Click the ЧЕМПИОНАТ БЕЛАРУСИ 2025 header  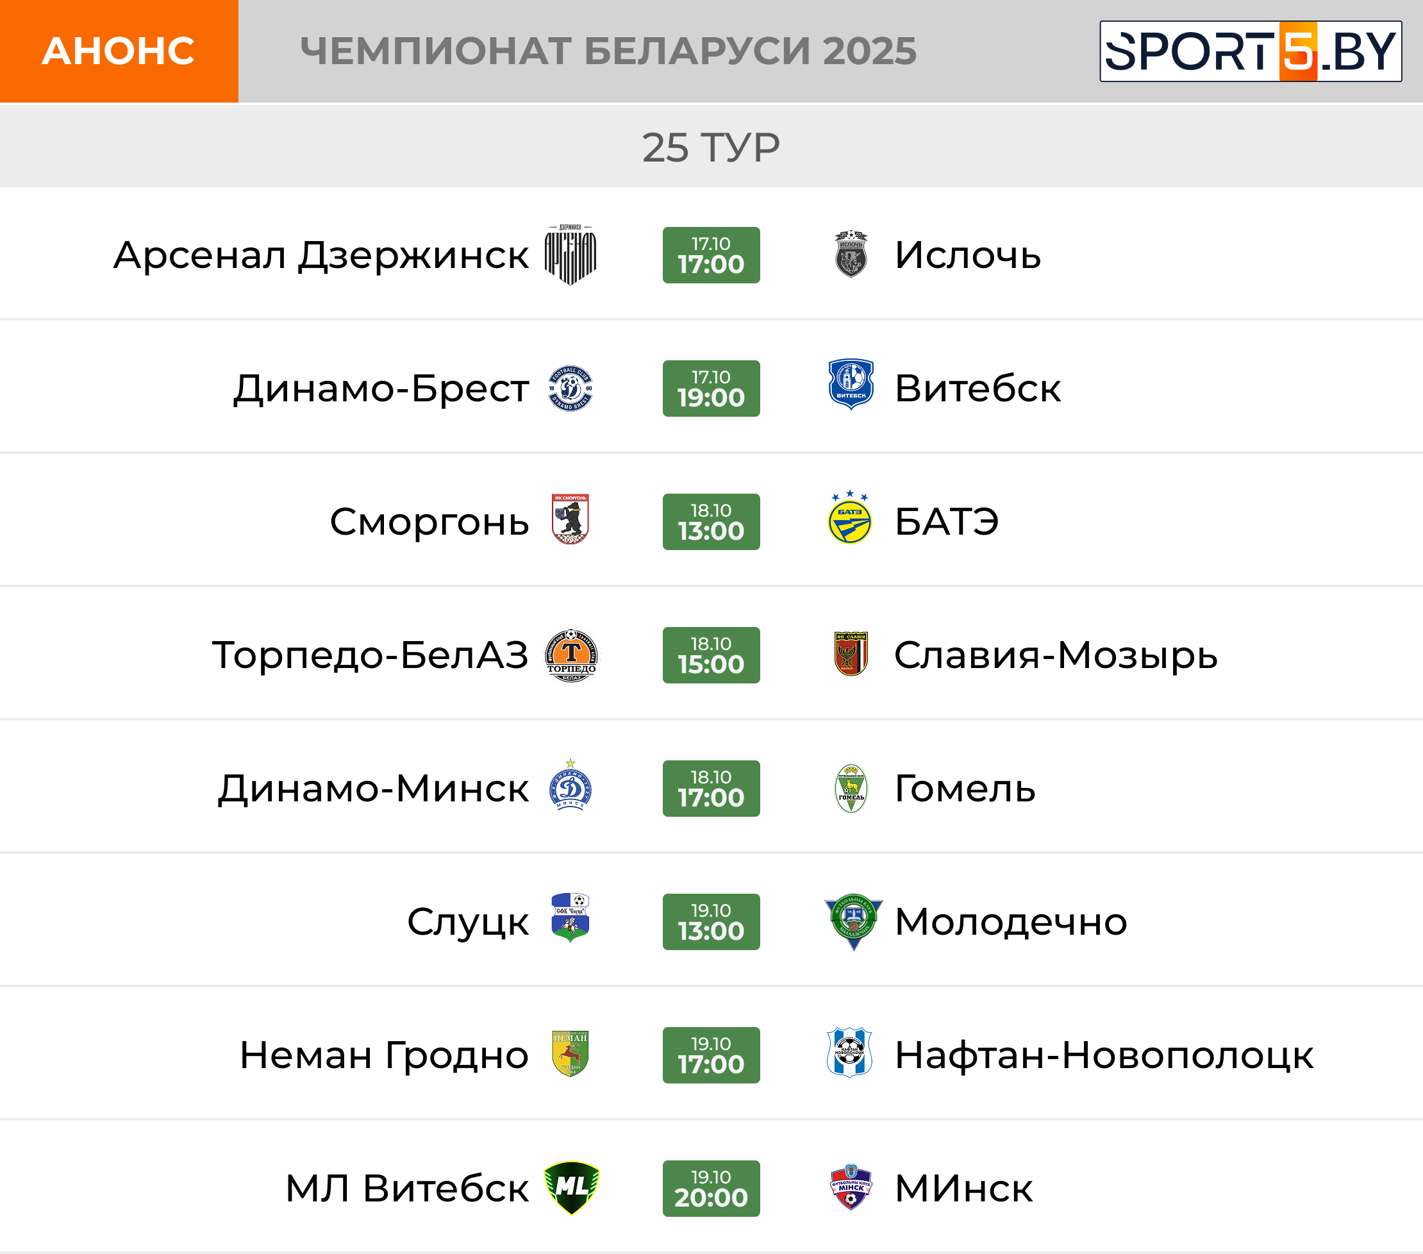(x=608, y=51)
